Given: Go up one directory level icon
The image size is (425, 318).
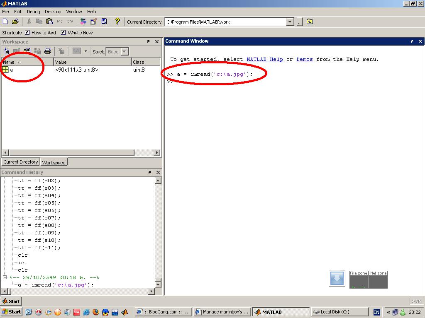Looking at the screenshot, I should 310,22.
